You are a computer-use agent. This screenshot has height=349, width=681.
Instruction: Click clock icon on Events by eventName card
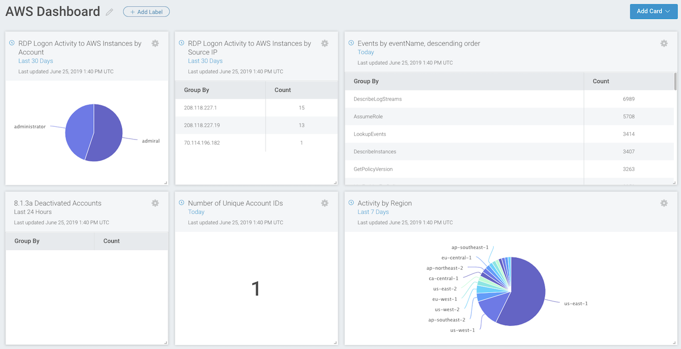pos(351,43)
